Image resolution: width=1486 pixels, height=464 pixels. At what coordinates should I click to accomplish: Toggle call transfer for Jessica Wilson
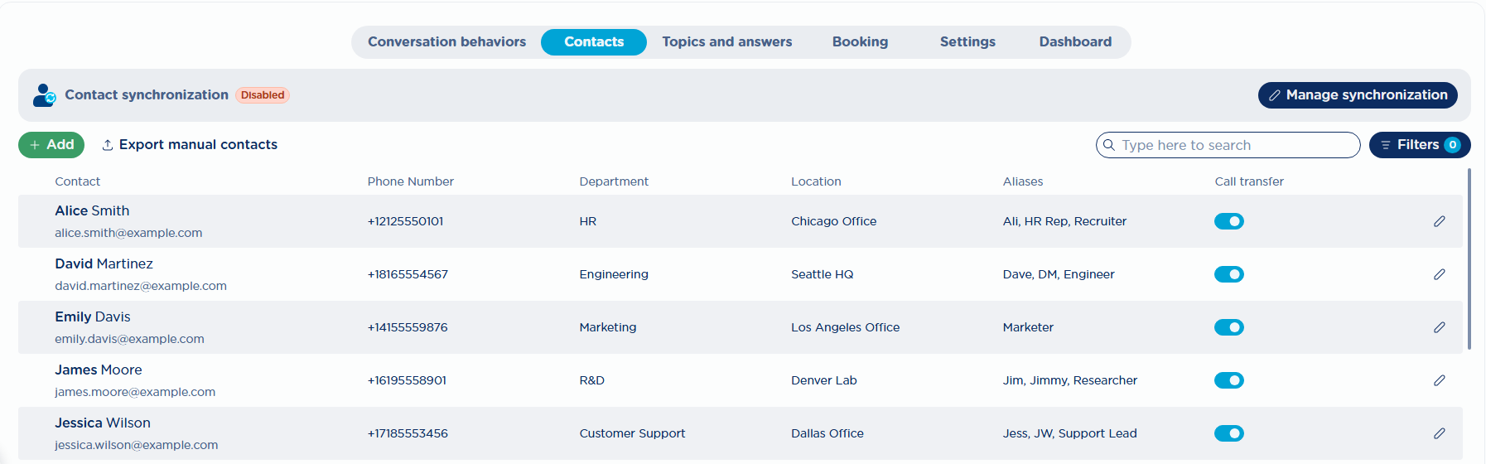[1228, 433]
